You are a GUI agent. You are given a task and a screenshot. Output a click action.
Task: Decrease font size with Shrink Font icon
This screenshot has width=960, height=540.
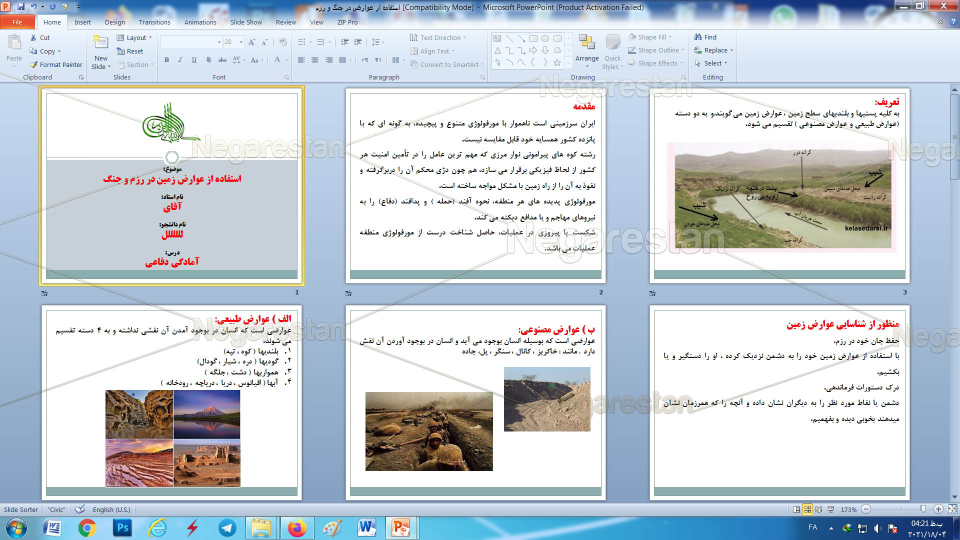point(264,42)
